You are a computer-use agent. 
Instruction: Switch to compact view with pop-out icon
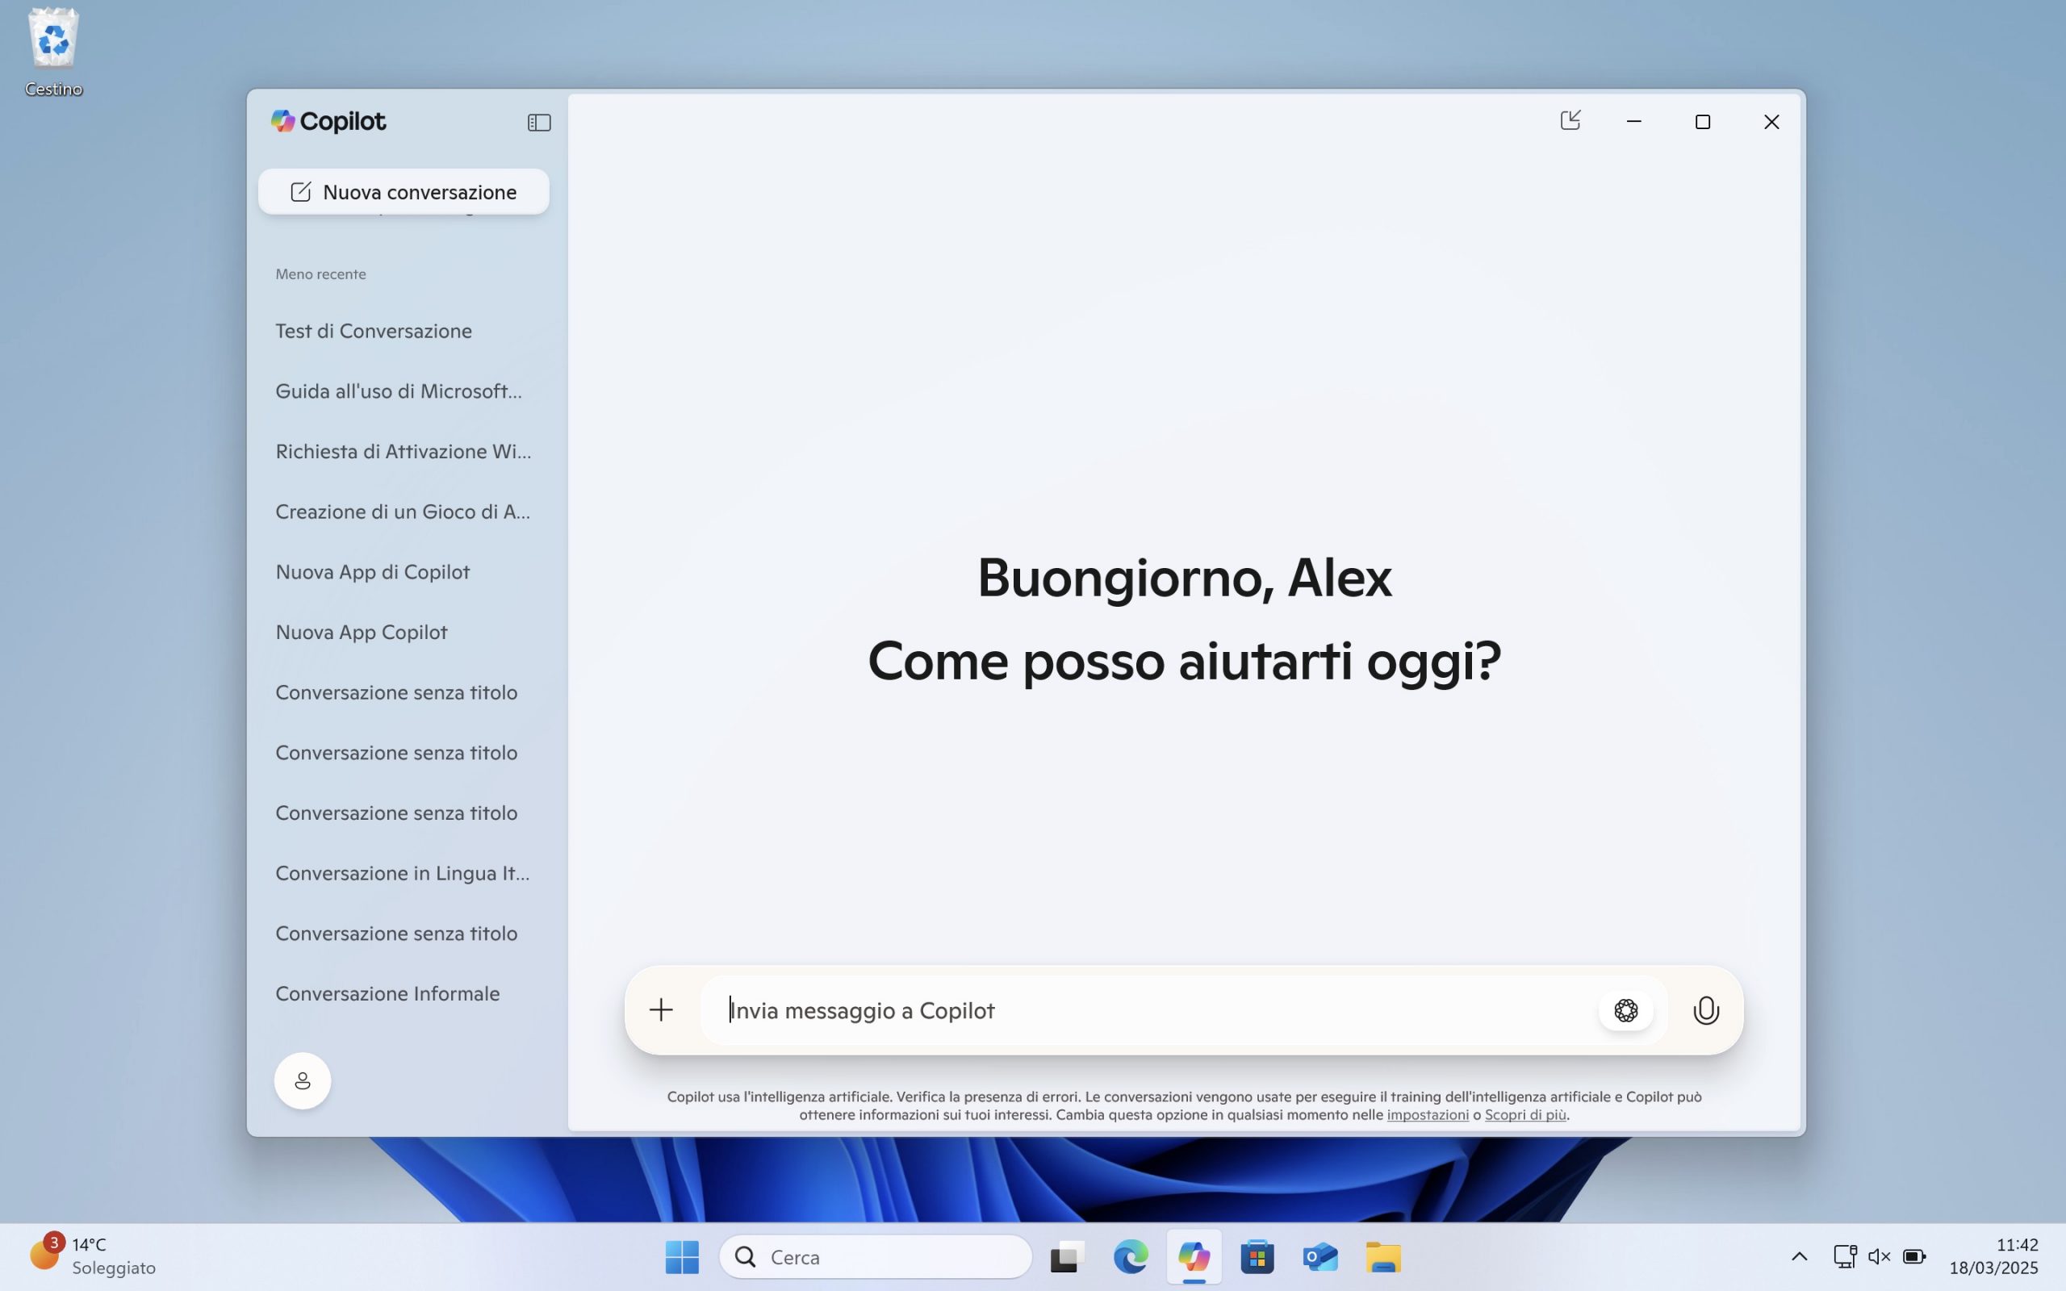coord(1570,120)
